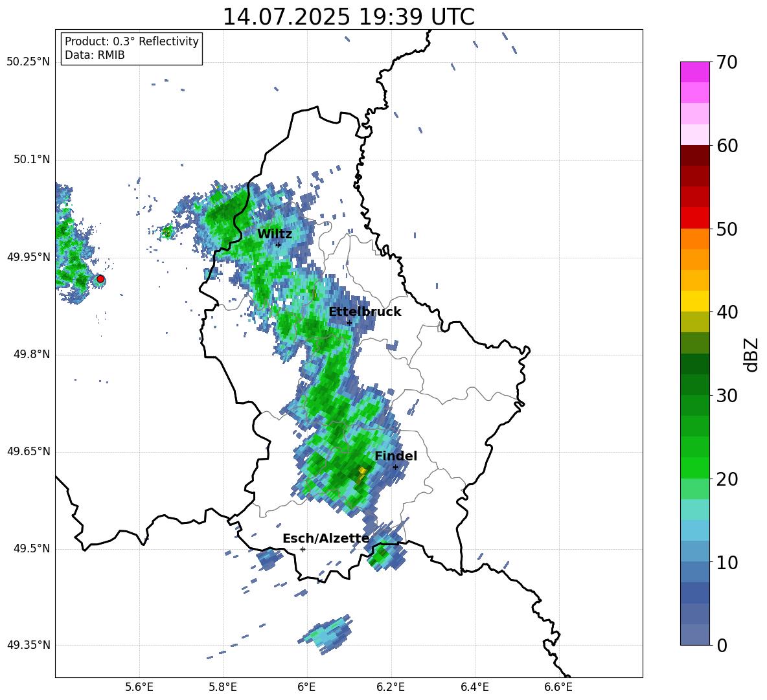767x700 pixels.
Task: Click the 6.2°E longitude label
Action: point(391,687)
